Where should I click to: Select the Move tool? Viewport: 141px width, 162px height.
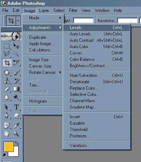click(16, 46)
